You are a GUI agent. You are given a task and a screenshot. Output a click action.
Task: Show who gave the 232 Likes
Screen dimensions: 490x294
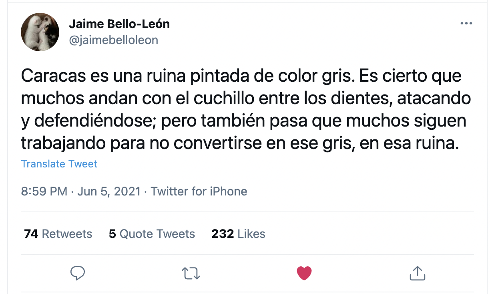tap(239, 234)
